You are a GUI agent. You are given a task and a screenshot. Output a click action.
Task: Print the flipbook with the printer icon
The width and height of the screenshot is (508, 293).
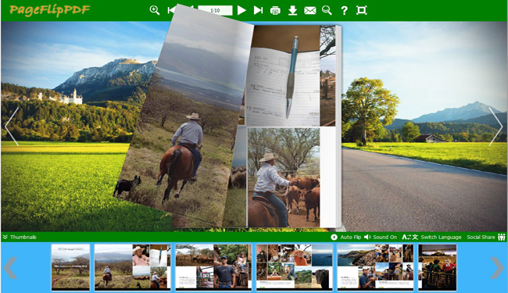(x=275, y=11)
